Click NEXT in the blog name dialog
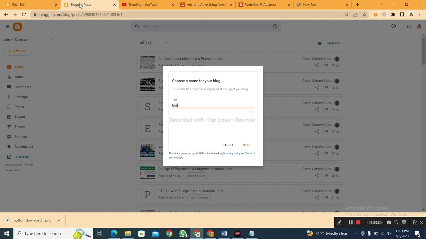This screenshot has height=239, width=426. (246, 145)
